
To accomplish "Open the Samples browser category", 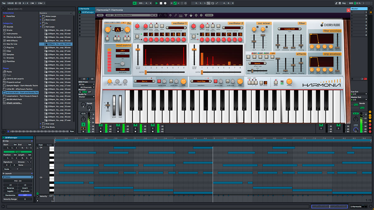I will point(10,54).
